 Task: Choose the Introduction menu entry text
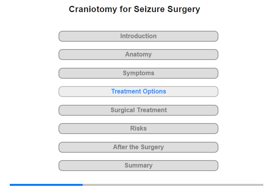[138, 36]
